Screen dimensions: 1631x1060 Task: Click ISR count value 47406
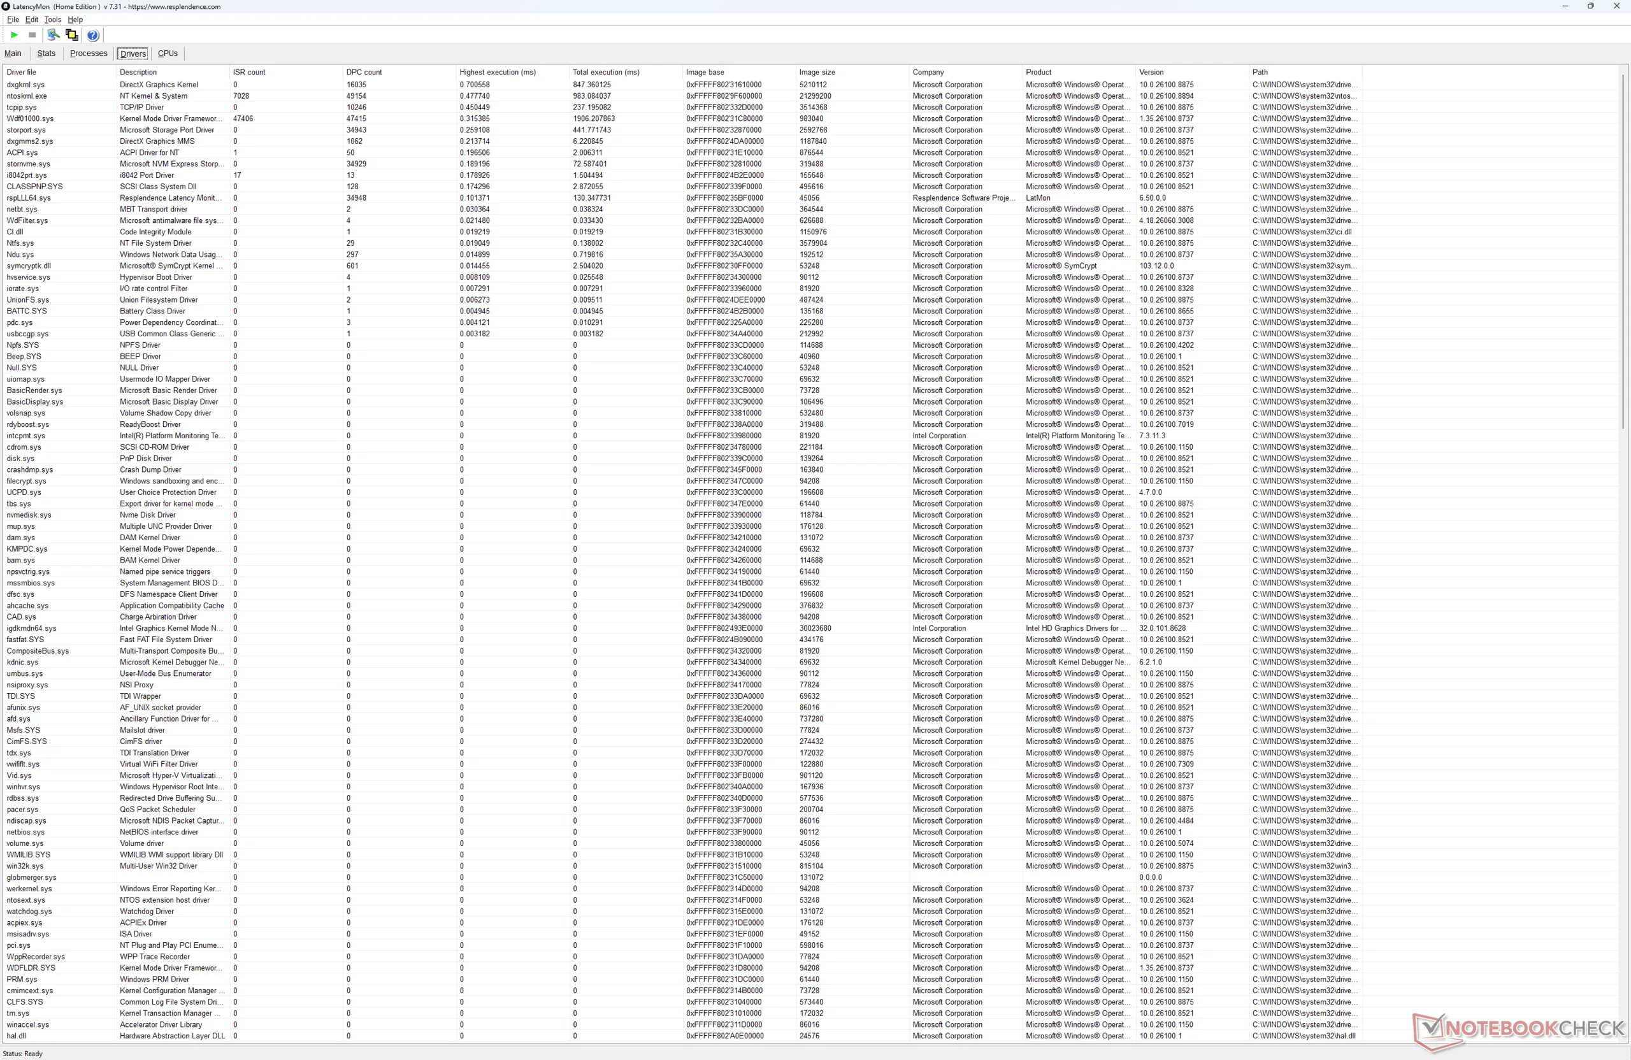[x=243, y=118]
